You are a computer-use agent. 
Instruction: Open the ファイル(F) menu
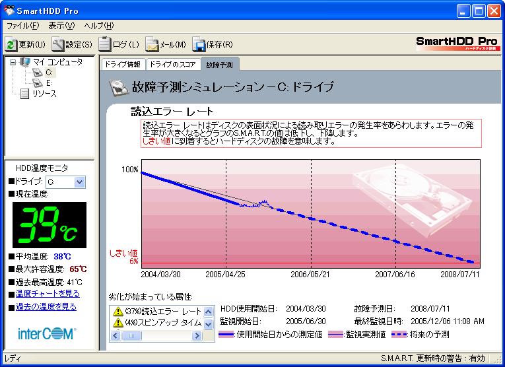[x=22, y=26]
